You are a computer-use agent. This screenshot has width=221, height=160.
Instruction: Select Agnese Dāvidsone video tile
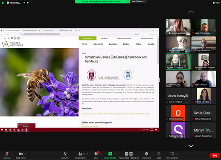click(x=178, y=61)
